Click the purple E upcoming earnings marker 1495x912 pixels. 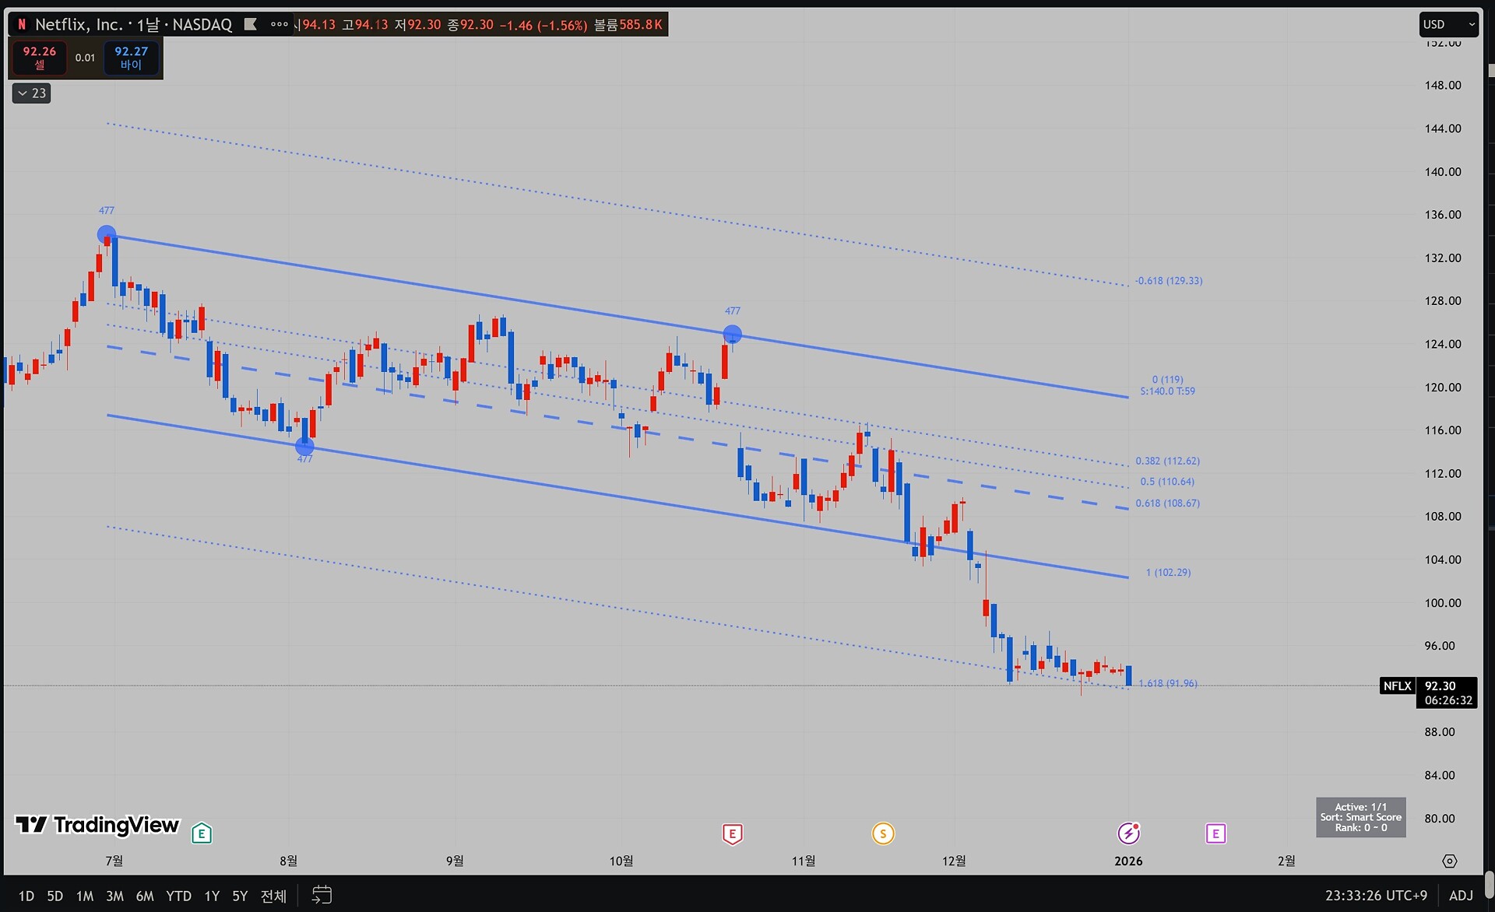(x=1215, y=833)
